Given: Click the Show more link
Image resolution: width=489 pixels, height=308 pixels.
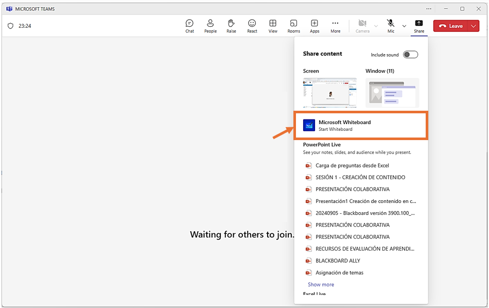Looking at the screenshot, I should pos(321,284).
